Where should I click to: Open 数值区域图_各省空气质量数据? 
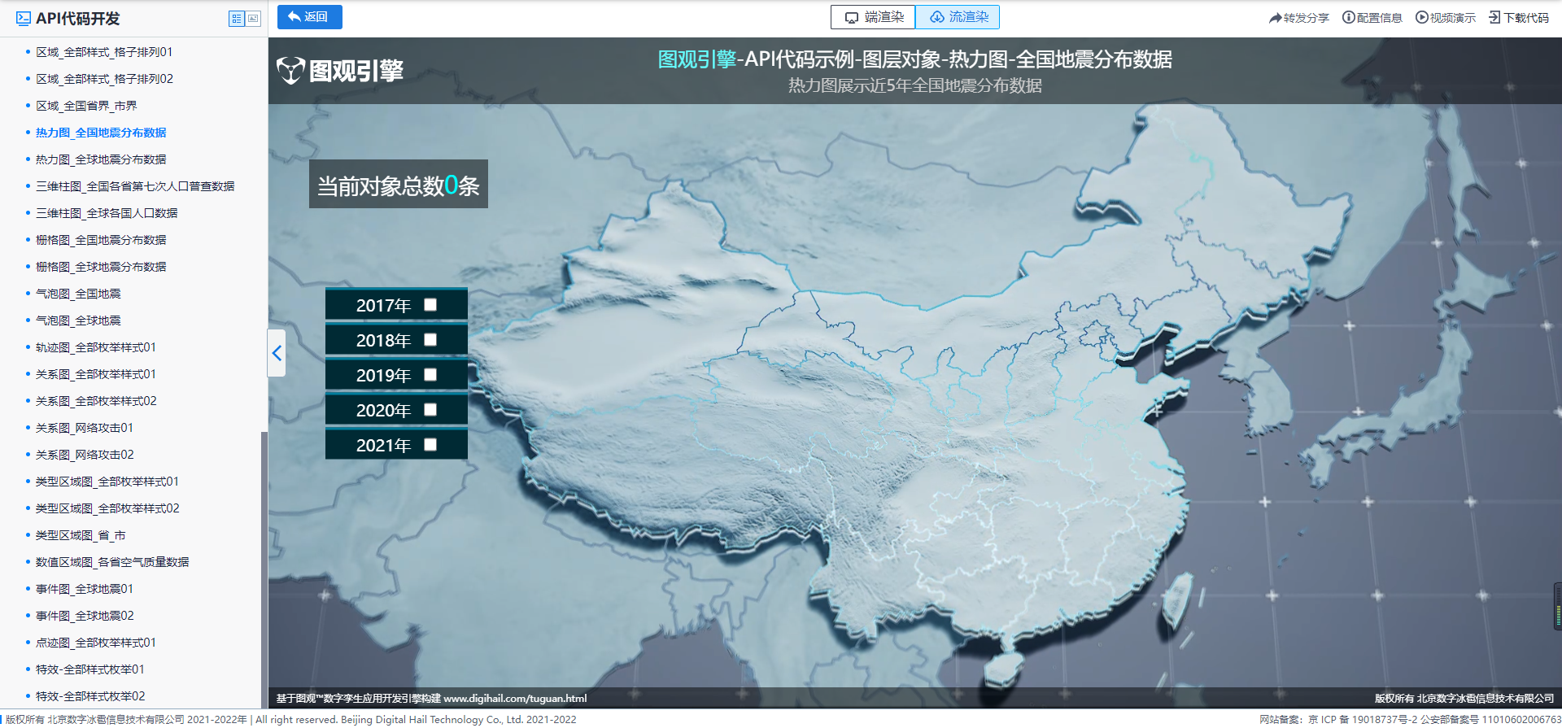(112, 562)
